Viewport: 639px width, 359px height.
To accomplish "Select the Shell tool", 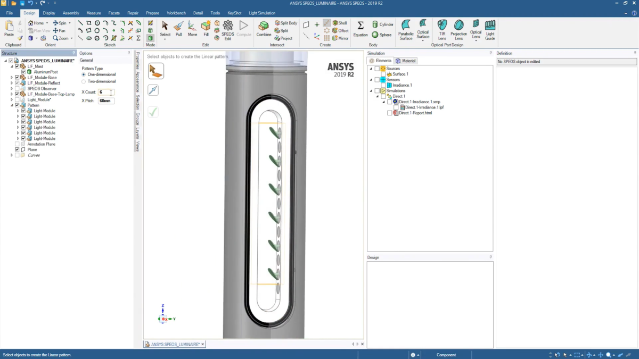I will coord(340,23).
